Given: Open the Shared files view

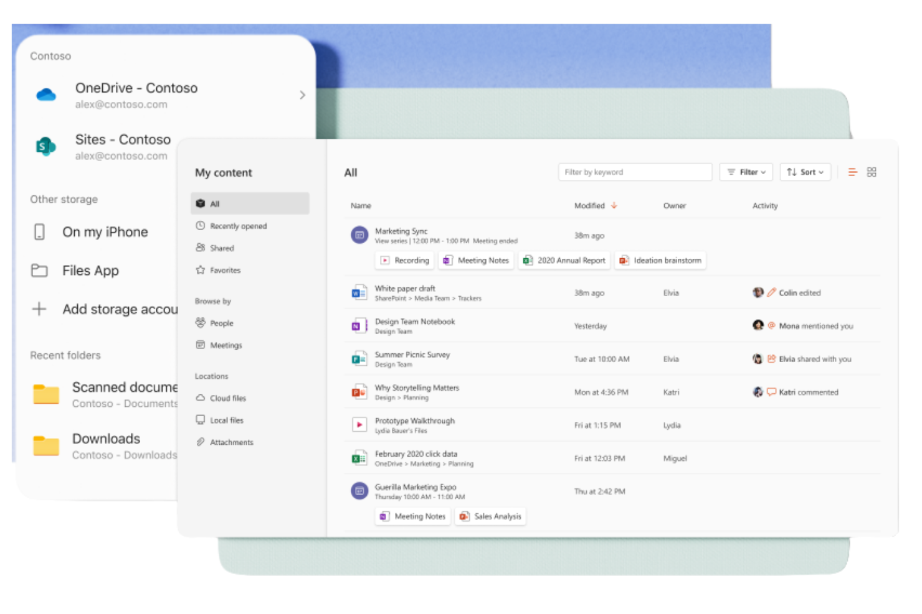Looking at the screenshot, I should [x=222, y=248].
